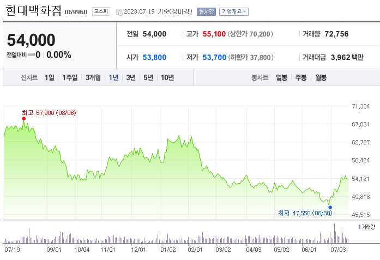Click the 09/01 x-axis date label
The image size is (380, 260).
click(54, 250)
